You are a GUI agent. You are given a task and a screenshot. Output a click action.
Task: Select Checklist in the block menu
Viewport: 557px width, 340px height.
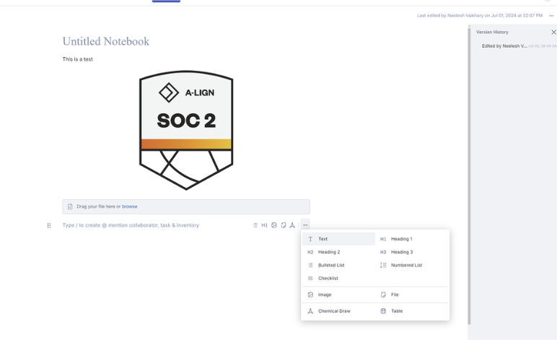click(338, 279)
